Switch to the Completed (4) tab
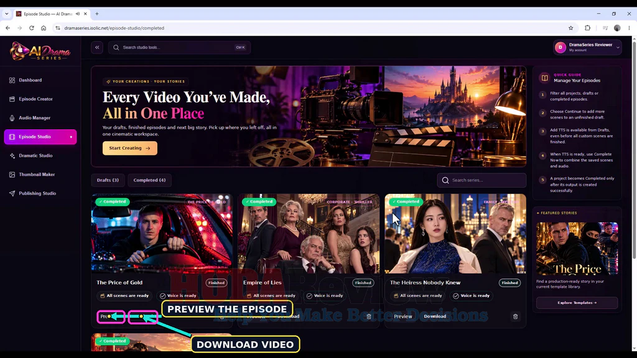 (x=149, y=180)
